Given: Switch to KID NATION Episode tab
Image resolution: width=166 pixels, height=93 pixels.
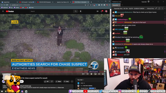Looking at the screenshot, I should tap(45, 2).
